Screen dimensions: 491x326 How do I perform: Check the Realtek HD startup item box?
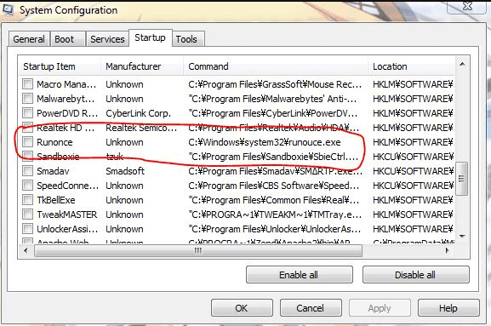[27, 127]
